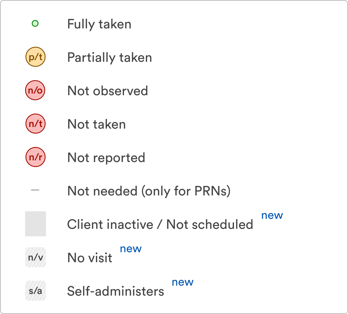
Task: Click the new tag beside No visit
Action: [131, 249]
